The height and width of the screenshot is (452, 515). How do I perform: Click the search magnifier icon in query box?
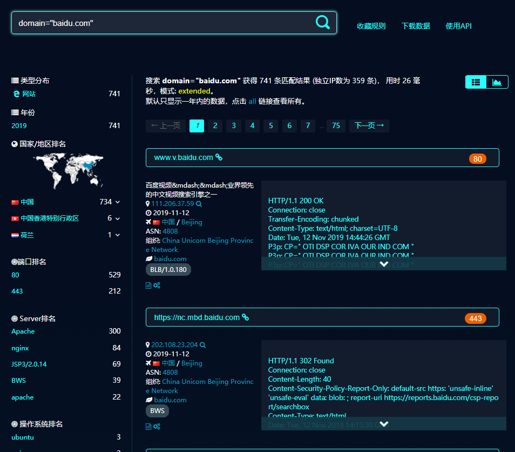(x=322, y=22)
